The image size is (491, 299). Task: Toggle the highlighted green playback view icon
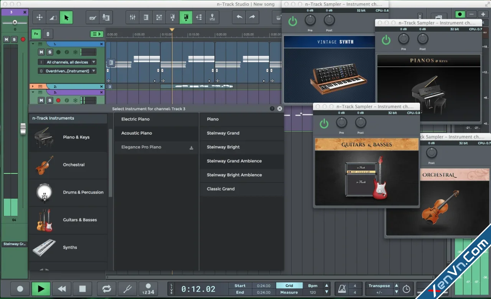click(x=186, y=17)
